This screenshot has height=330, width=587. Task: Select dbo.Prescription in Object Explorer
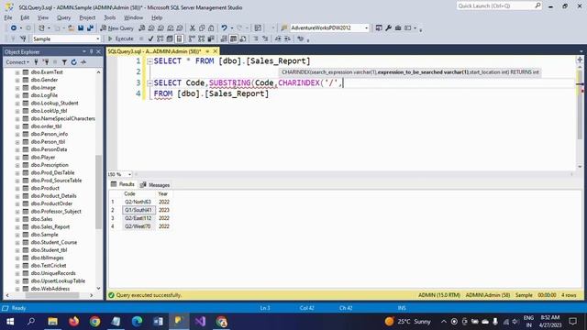coord(50,165)
